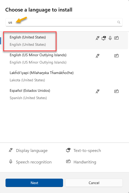
Task: Click the "Speech recognition" legend label
Action: 34,162
